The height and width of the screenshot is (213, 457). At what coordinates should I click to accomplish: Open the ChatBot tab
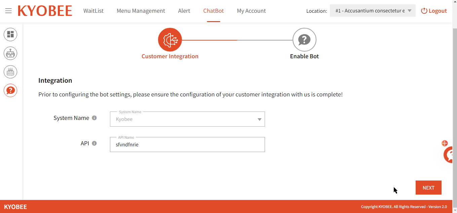[x=214, y=11]
